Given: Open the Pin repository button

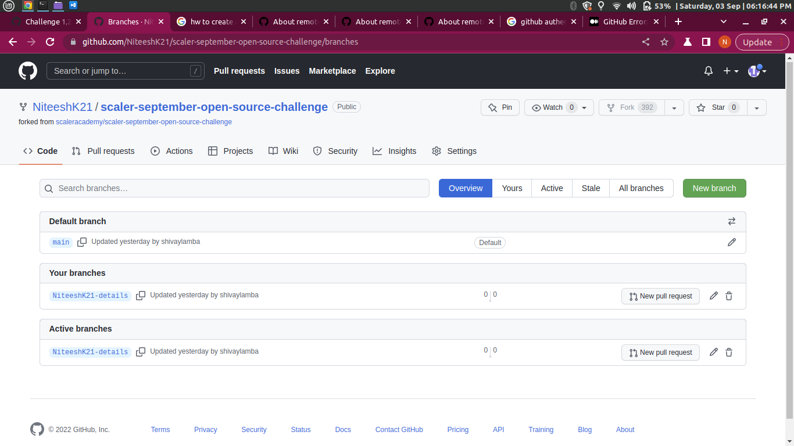Looking at the screenshot, I should pyautogui.click(x=500, y=107).
